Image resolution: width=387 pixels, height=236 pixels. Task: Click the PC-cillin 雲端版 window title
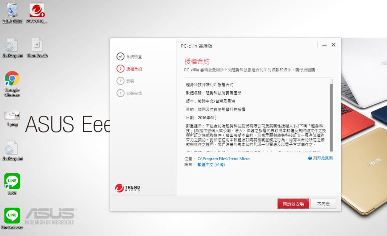(197, 46)
